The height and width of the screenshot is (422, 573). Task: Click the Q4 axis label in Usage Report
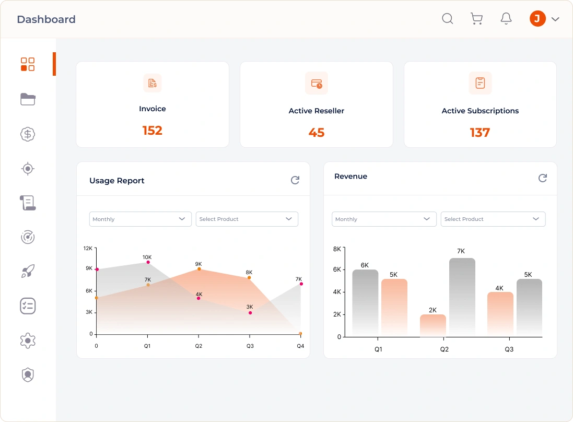(300, 346)
